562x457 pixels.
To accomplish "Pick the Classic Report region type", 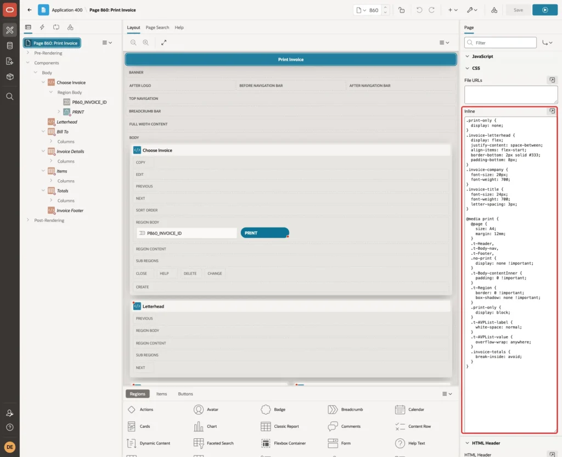I will click(x=280, y=426).
